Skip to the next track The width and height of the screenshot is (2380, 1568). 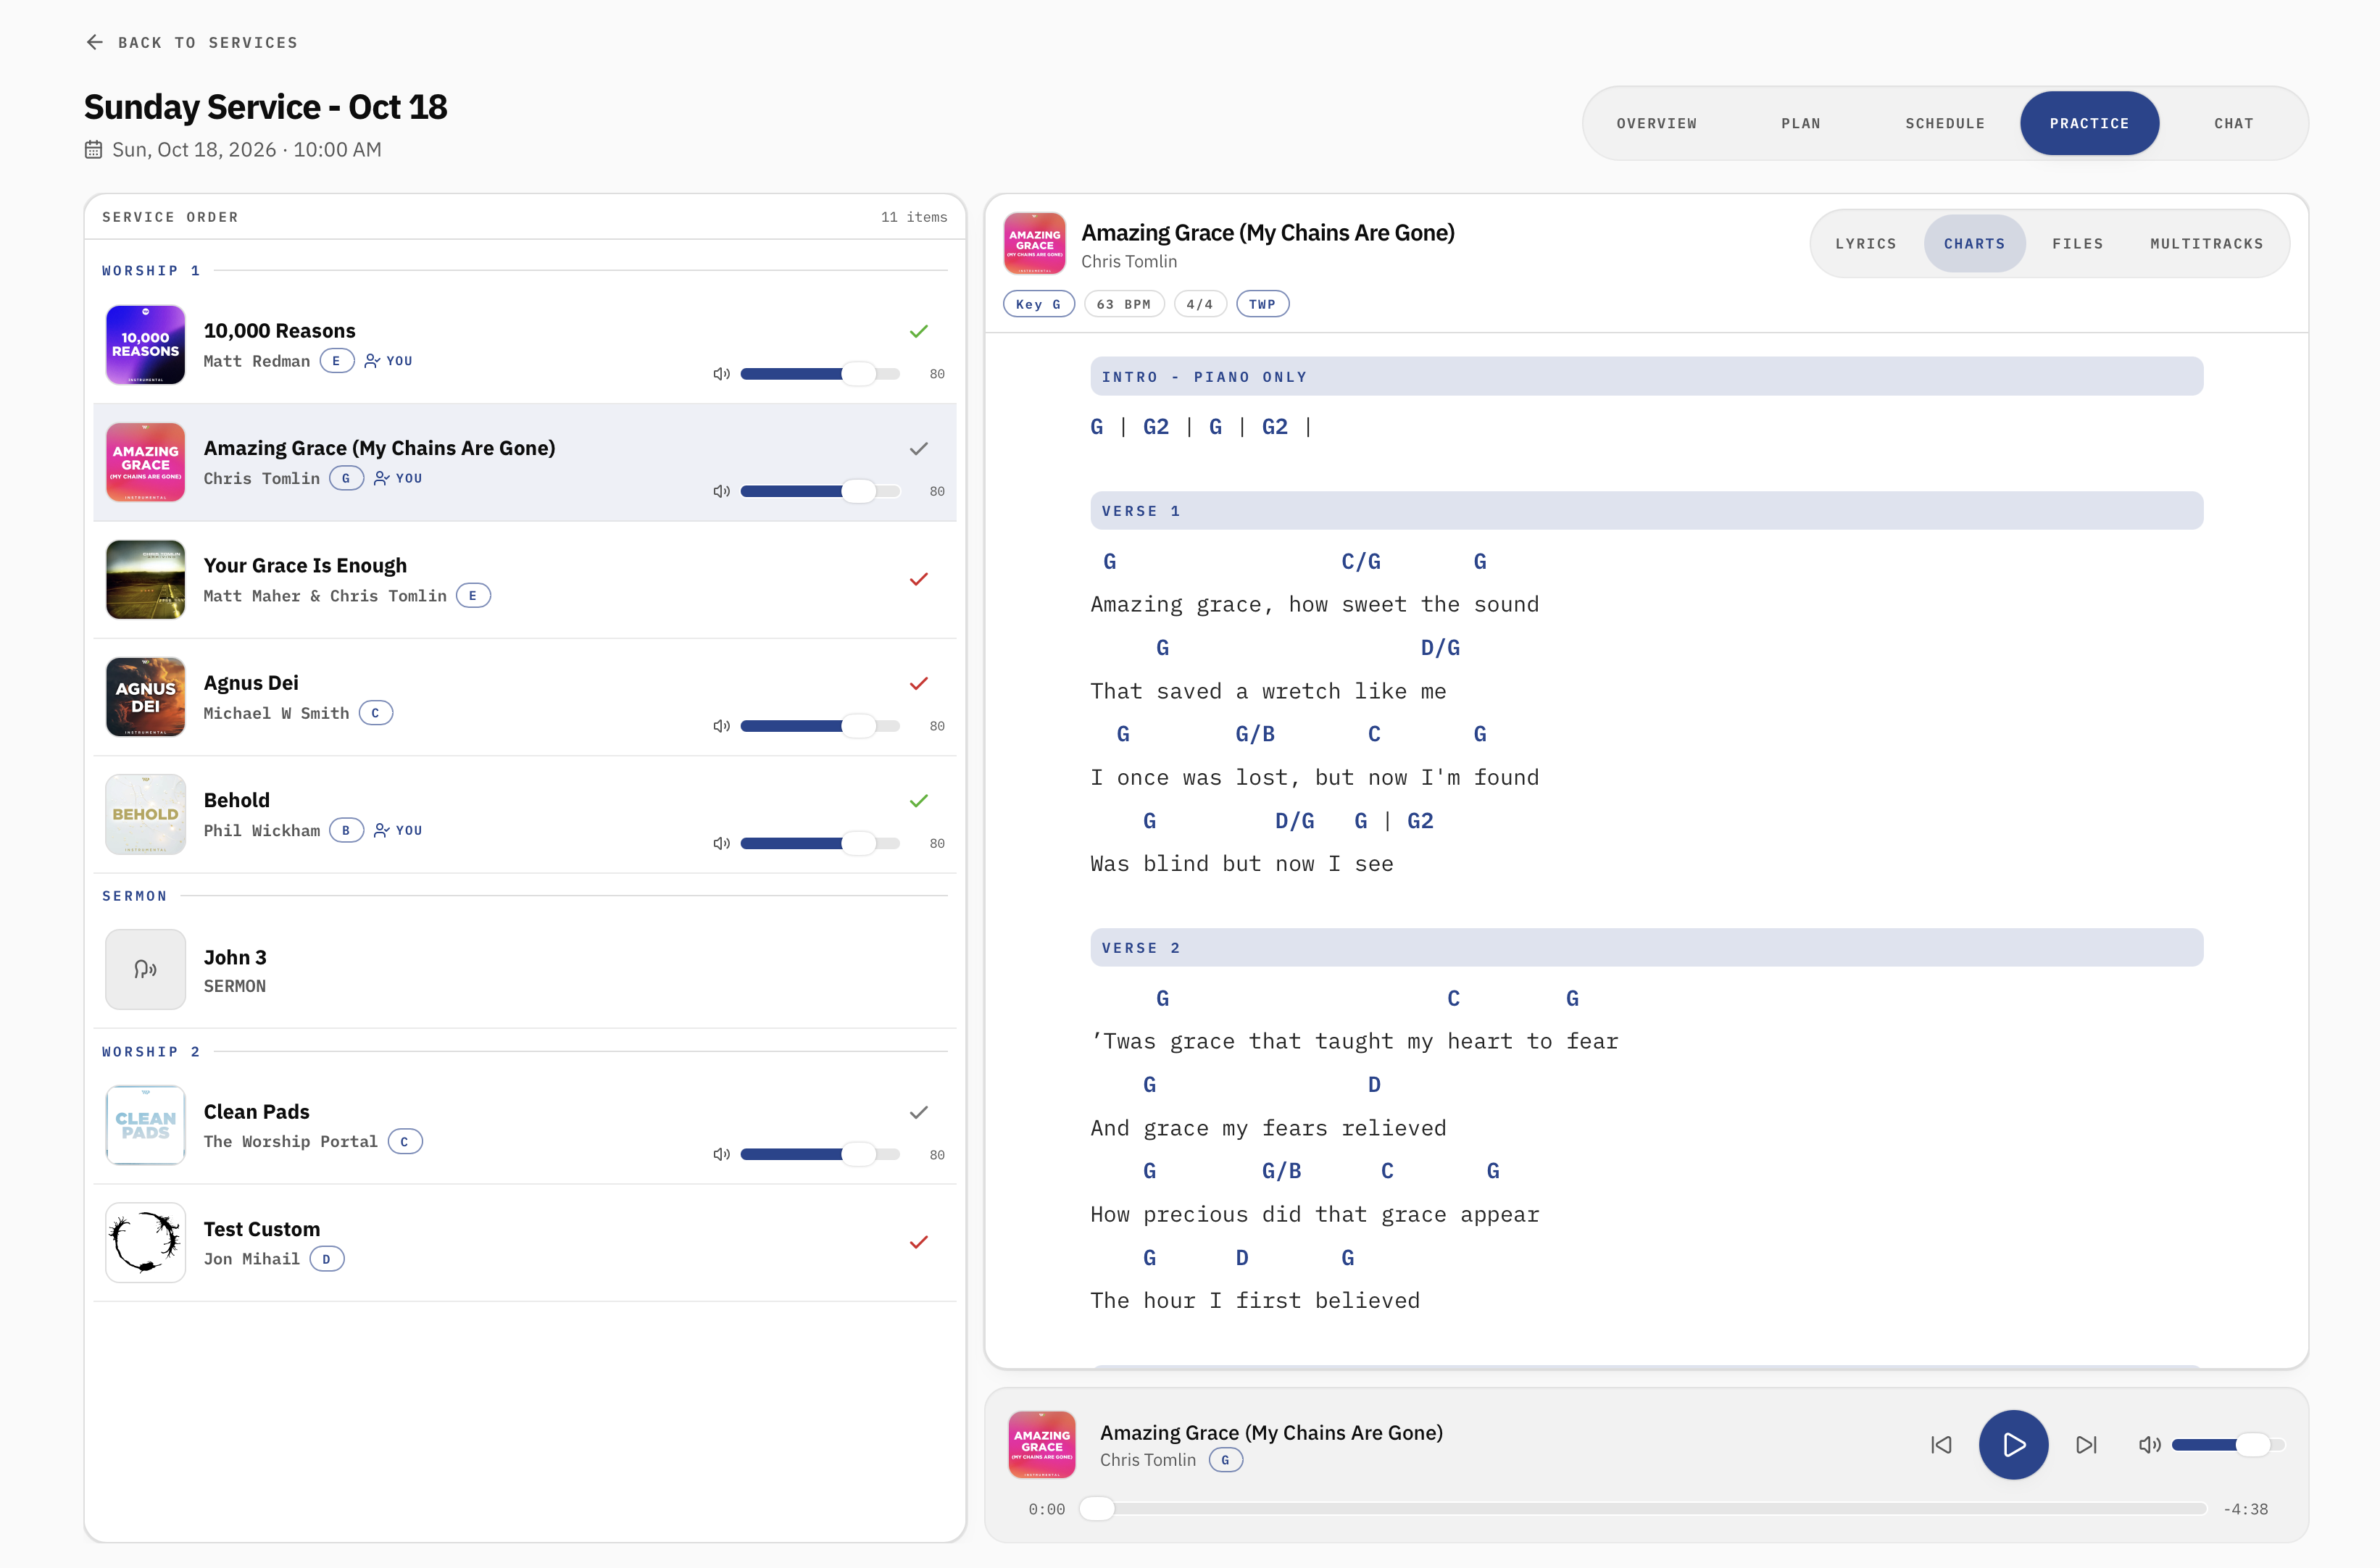2086,1445
